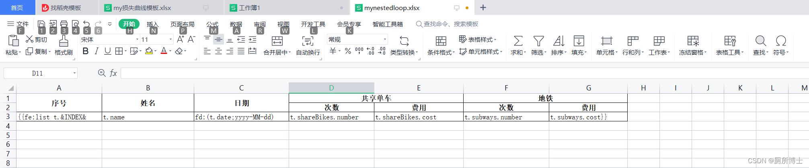Select align left icon
The image size is (809, 168).
tap(207, 51)
